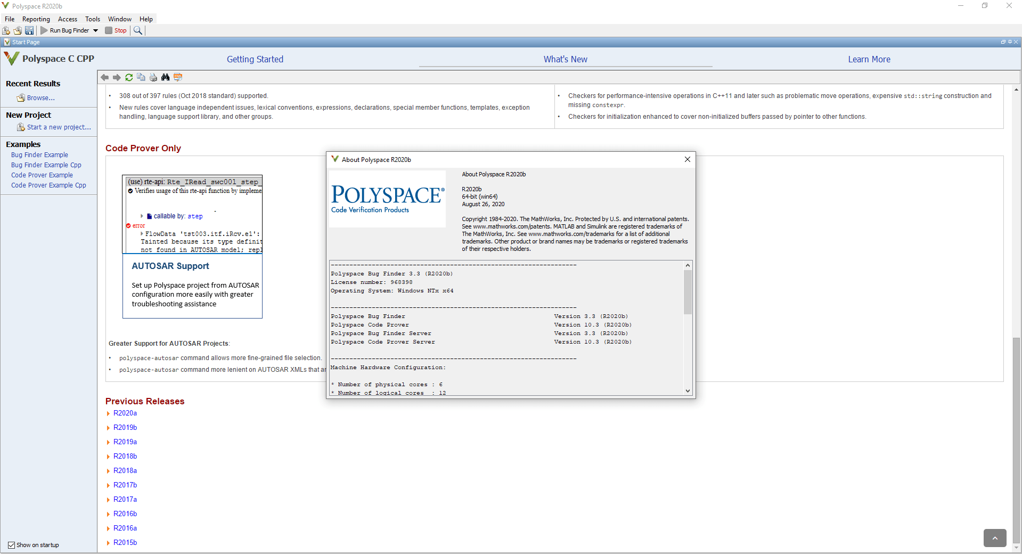The image size is (1022, 554).
Task: Click 'Polyspace Code Prover Server' version row
Action: [481, 342]
